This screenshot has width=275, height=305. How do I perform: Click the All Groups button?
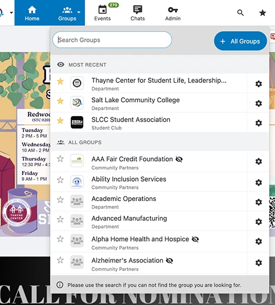[240, 41]
